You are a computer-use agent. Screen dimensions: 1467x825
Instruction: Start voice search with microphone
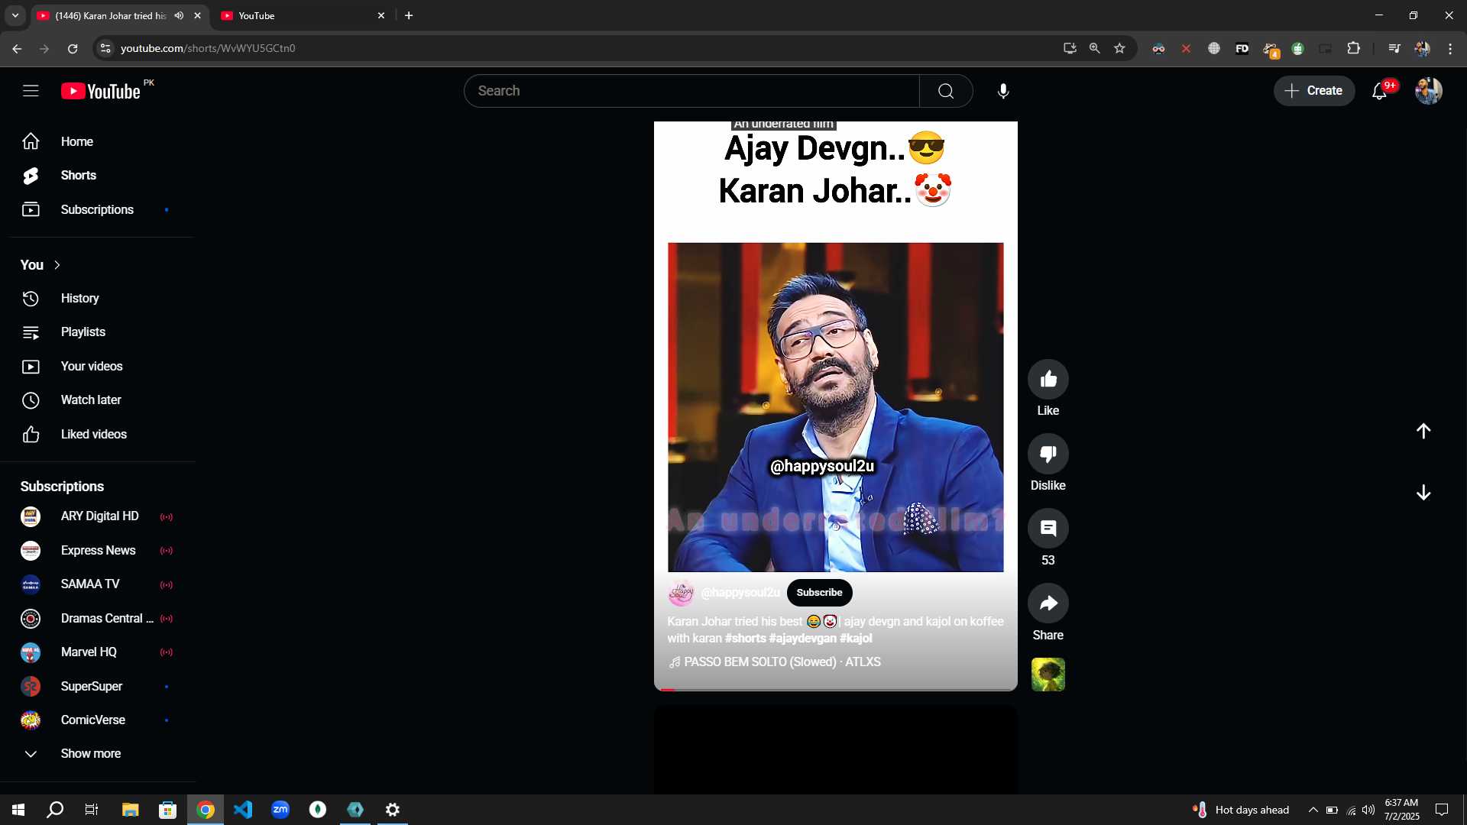point(1003,91)
